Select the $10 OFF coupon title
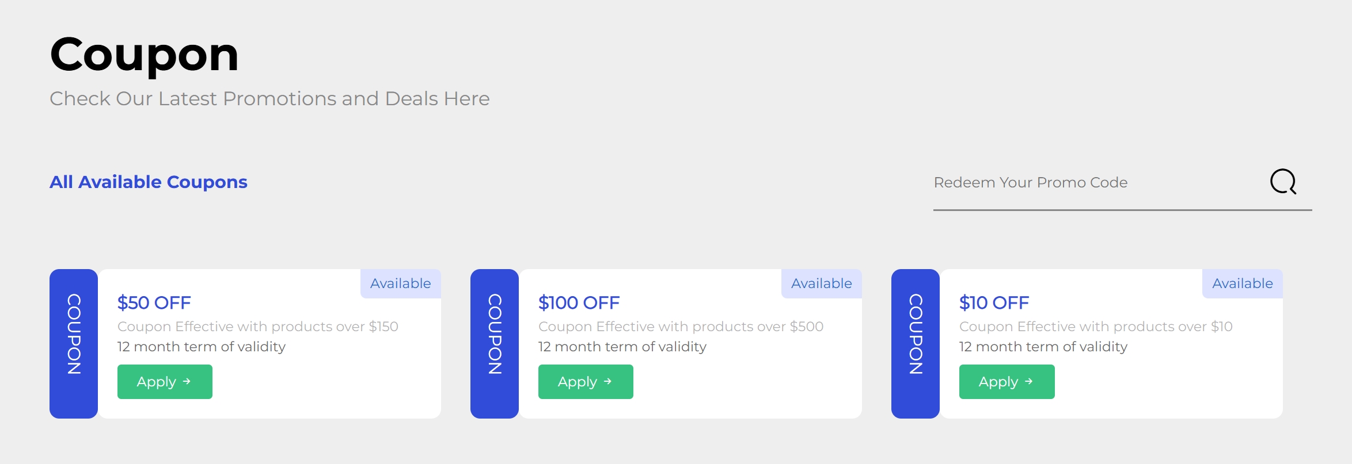 [994, 302]
